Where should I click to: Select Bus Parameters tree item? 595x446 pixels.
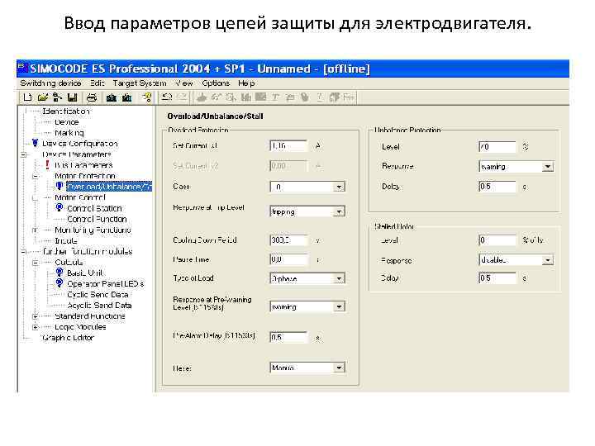pos(83,165)
